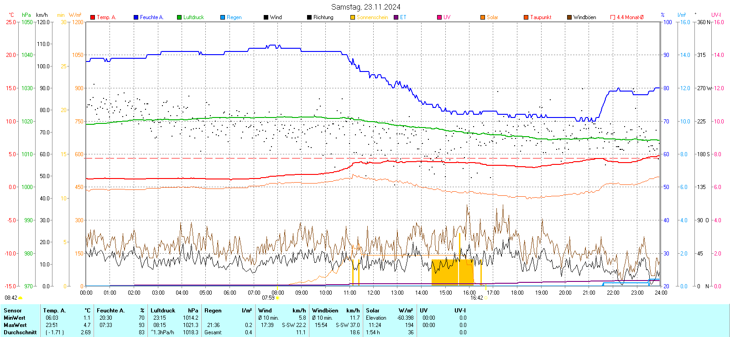
Task: Click the magenta UV legend square
Action: pyautogui.click(x=439, y=17)
